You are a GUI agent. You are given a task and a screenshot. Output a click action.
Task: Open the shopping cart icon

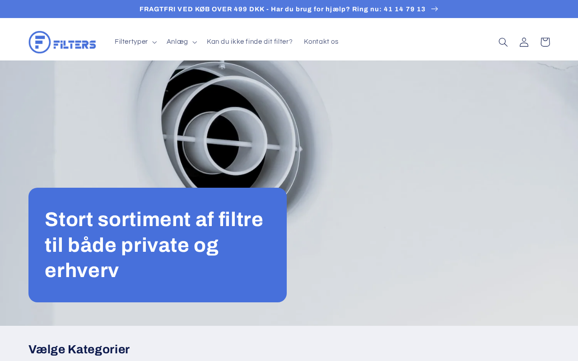pos(545,42)
